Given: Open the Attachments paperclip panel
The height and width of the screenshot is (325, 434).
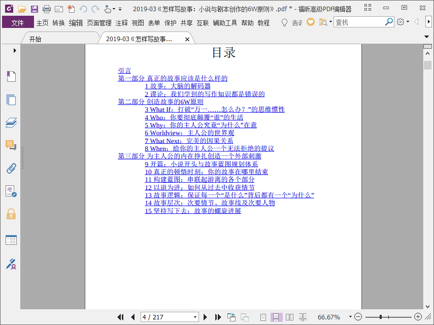Looking at the screenshot, I should 11,168.
